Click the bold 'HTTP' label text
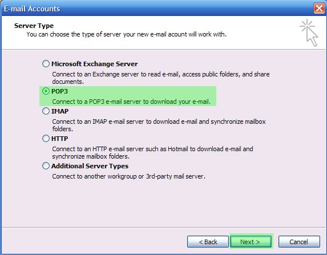The width and height of the screenshot is (327, 255). [x=60, y=139]
